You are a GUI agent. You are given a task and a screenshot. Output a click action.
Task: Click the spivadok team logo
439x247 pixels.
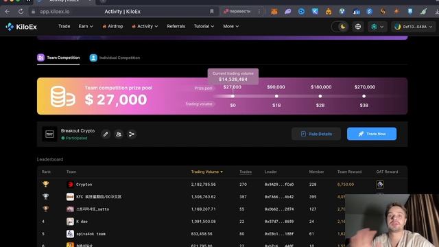tap(70, 233)
